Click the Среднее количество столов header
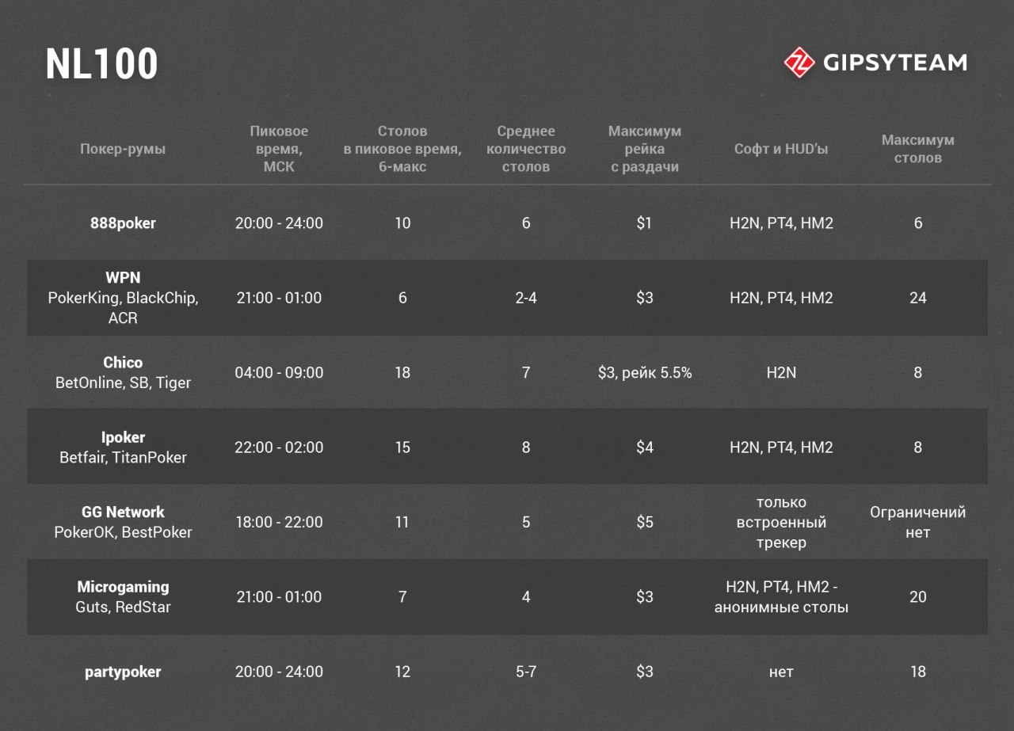 tap(526, 149)
